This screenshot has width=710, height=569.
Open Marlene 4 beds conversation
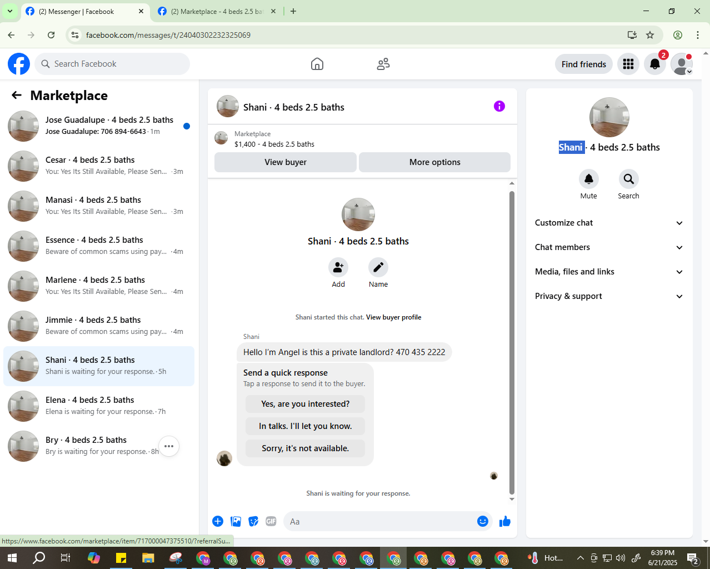pyautogui.click(x=99, y=286)
